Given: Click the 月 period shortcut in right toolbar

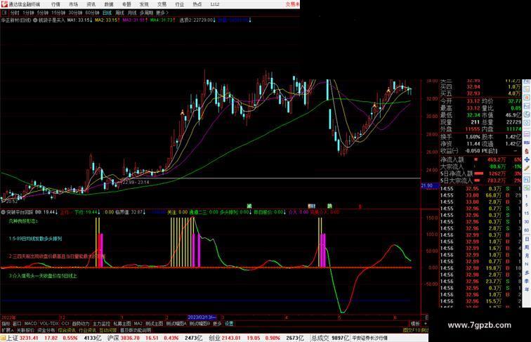Looking at the screenshot, I should coord(527,256).
